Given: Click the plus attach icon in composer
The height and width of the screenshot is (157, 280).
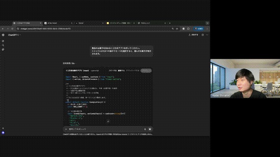Looking at the screenshot, I should coord(66,129).
